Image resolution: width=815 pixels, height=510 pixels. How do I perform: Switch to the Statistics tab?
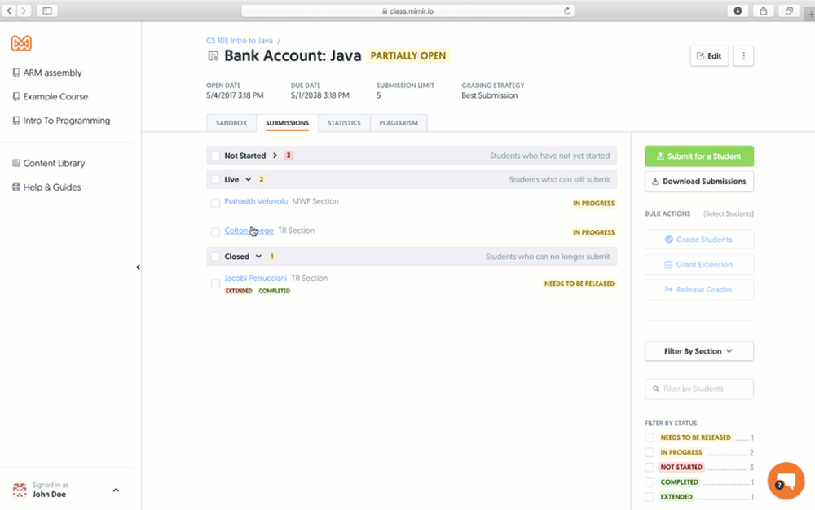(344, 123)
